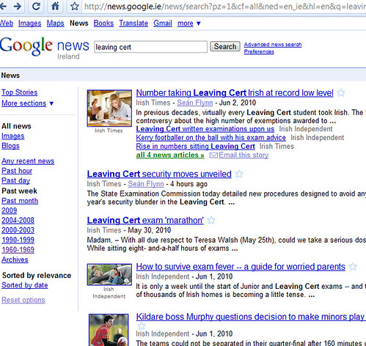Open 'Leaving Cert security moves unveiled' article
Image resolution: width=366 pixels, height=346 pixels.
point(159,174)
